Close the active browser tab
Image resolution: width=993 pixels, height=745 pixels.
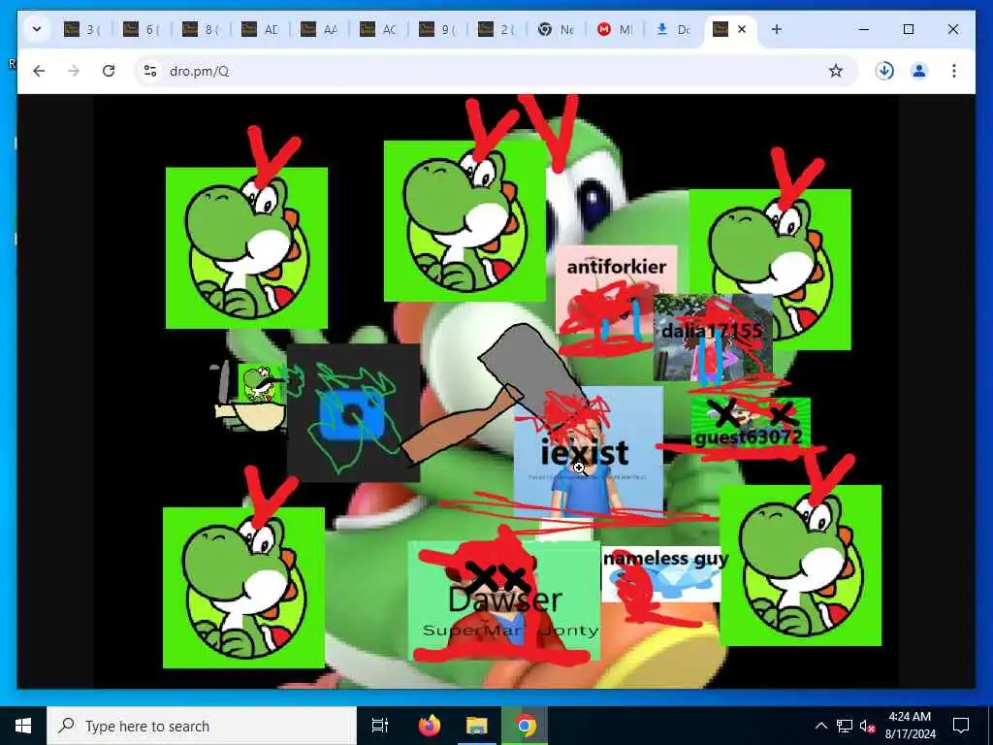pyautogui.click(x=742, y=29)
